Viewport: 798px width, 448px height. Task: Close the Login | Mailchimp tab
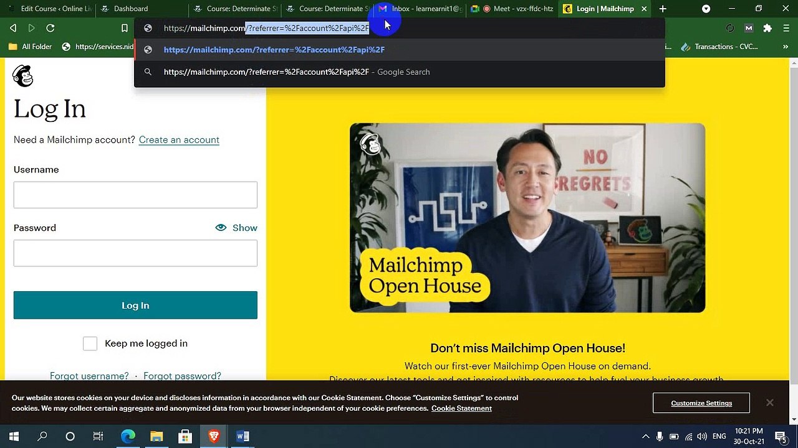644,9
